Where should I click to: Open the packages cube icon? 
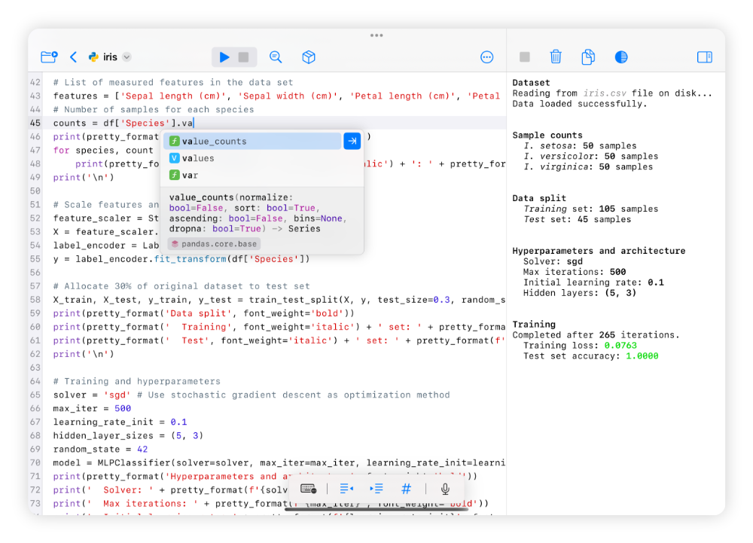(x=309, y=56)
